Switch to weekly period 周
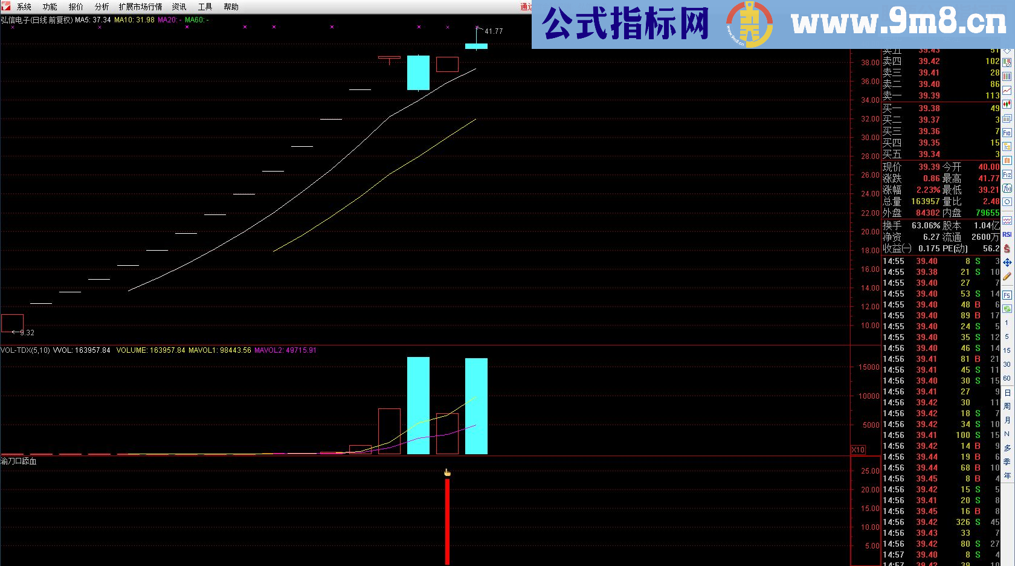 coord(1007,407)
